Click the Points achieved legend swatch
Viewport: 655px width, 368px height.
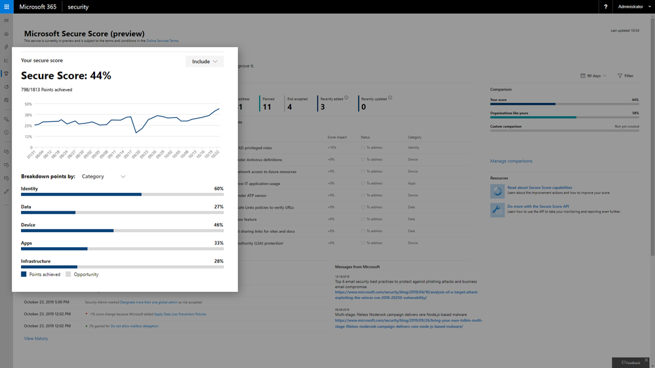24,274
